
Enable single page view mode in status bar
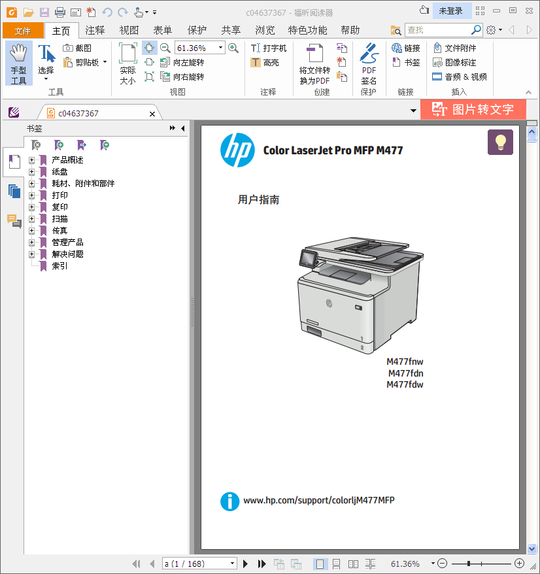tap(320, 564)
